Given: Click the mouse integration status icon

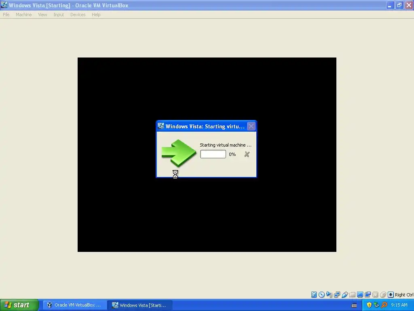Looking at the screenshot, I should [383, 295].
